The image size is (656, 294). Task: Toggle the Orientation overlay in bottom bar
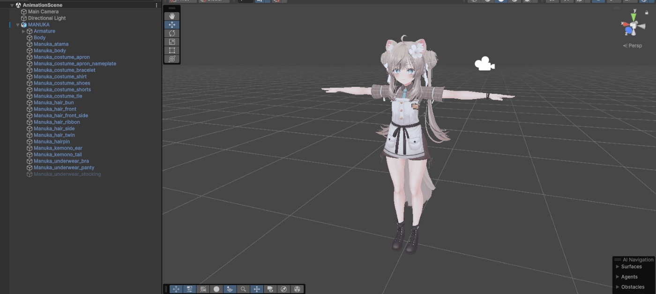tap(257, 289)
